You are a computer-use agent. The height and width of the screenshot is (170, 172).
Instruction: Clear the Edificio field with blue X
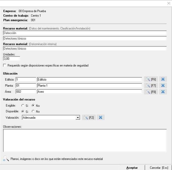click(x=163, y=79)
